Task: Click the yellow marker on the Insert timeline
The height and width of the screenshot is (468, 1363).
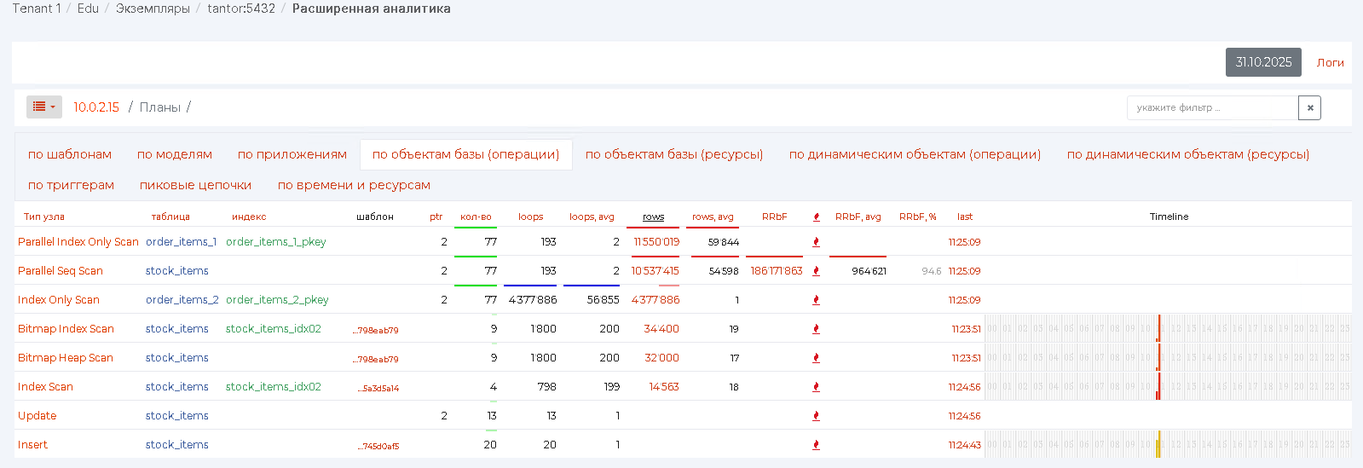Action: [1158, 444]
